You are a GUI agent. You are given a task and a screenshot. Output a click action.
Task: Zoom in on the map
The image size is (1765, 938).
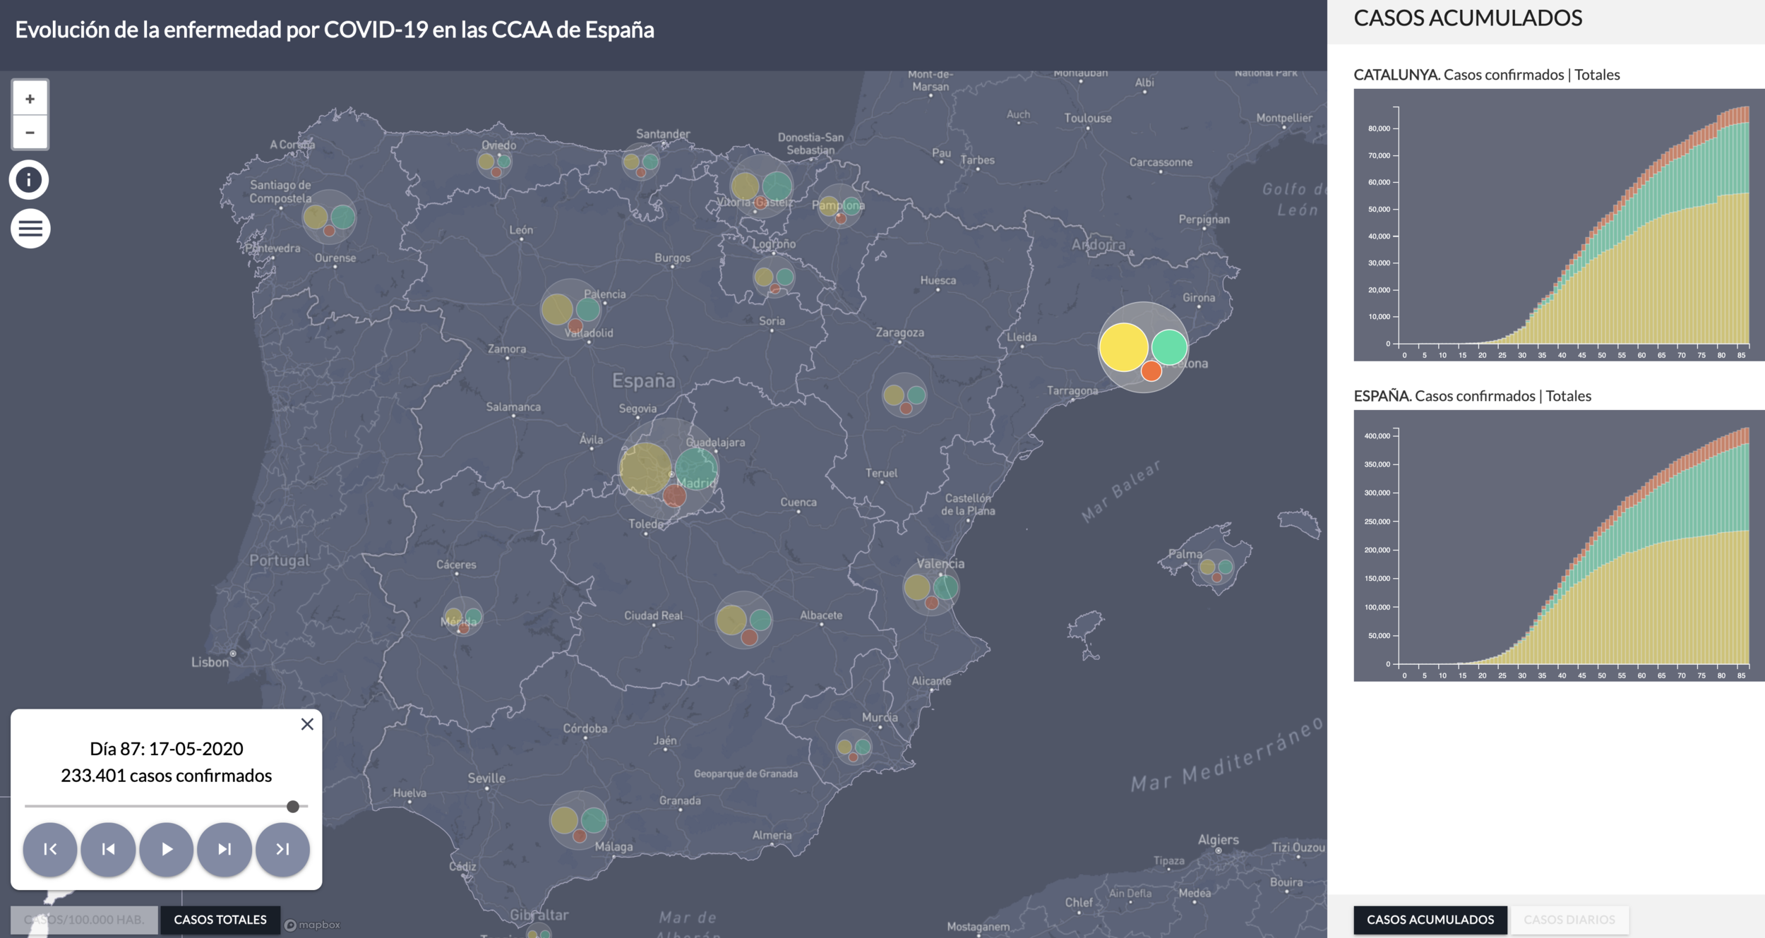[30, 99]
